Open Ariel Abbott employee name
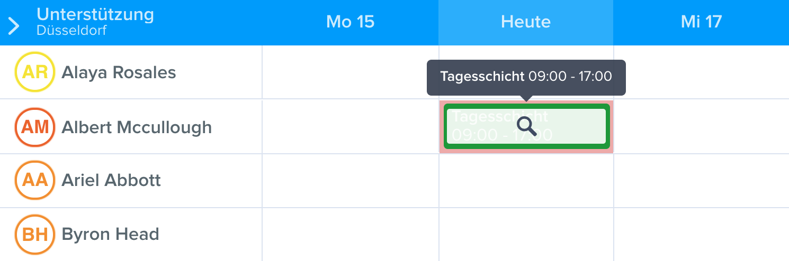Viewport: 789px width, 261px height. 111,181
